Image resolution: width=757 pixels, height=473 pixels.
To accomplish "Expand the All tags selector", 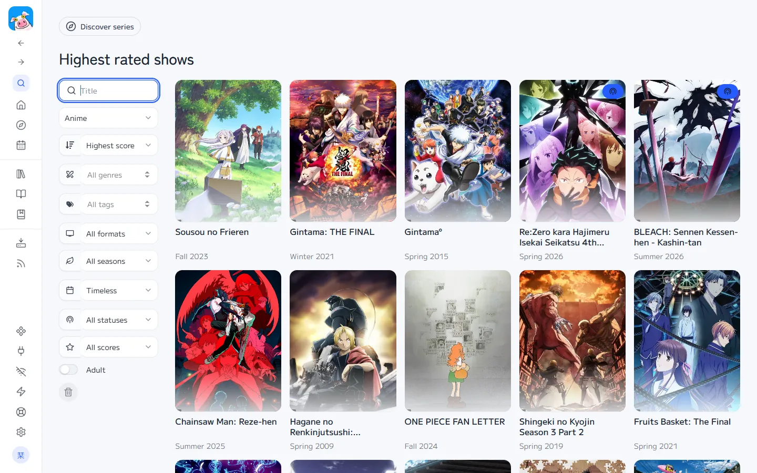I will 119,204.
